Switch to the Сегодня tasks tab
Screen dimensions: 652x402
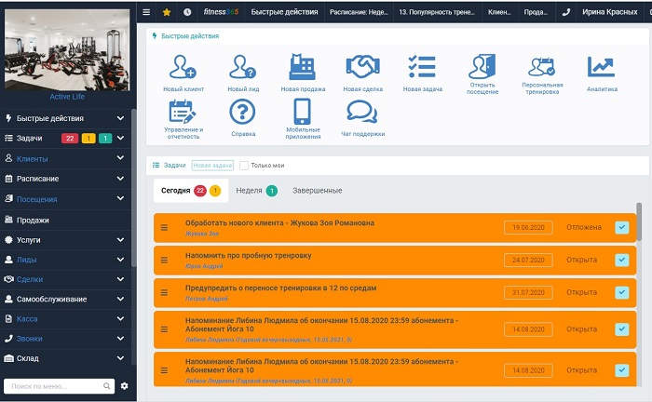[x=191, y=191]
